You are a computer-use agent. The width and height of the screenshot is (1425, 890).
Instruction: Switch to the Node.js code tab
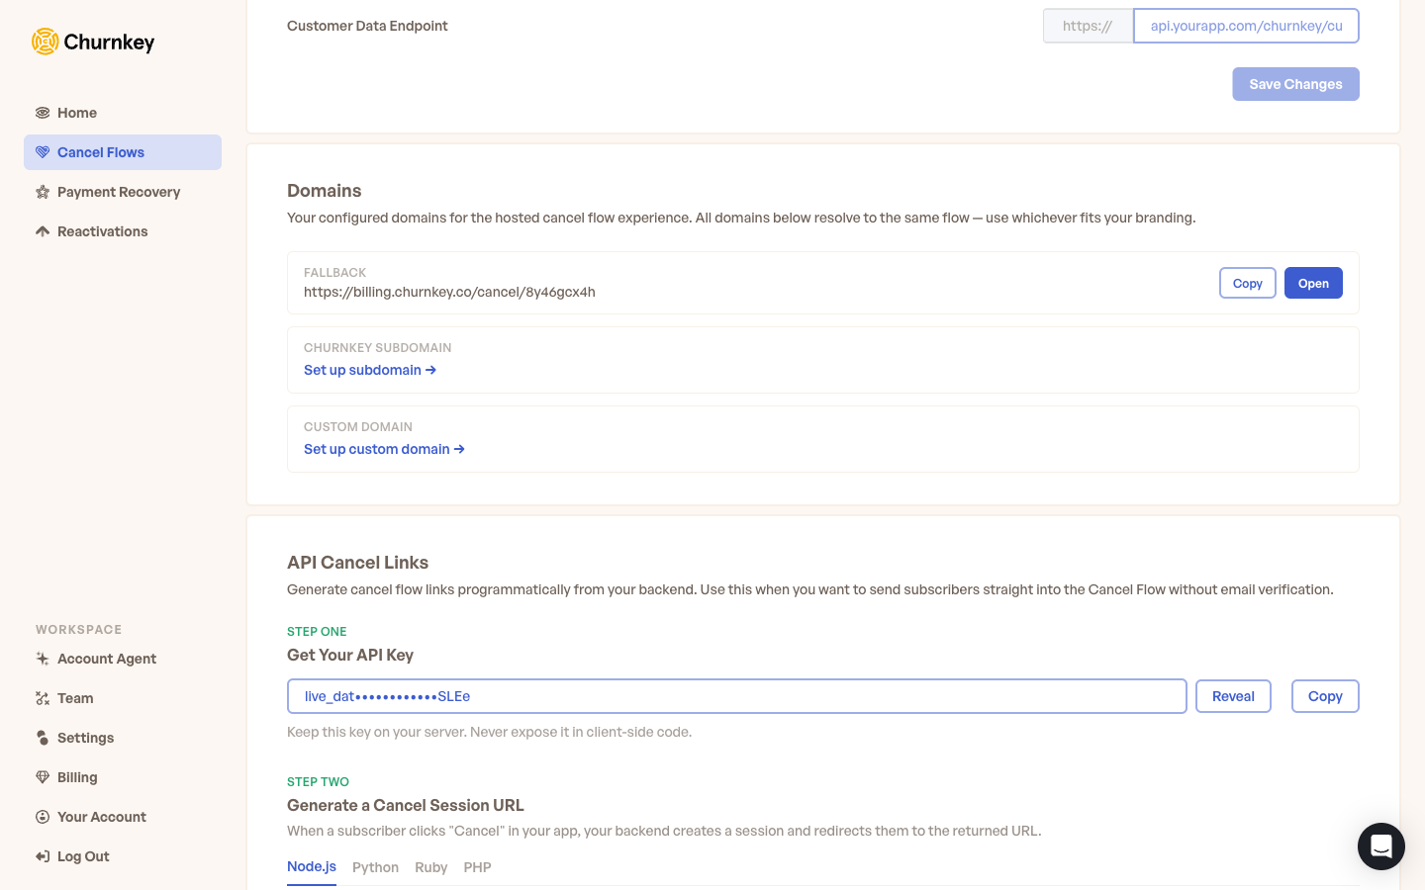(x=312, y=866)
